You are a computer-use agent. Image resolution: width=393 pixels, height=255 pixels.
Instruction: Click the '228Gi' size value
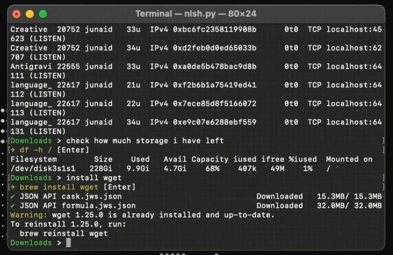(101, 169)
